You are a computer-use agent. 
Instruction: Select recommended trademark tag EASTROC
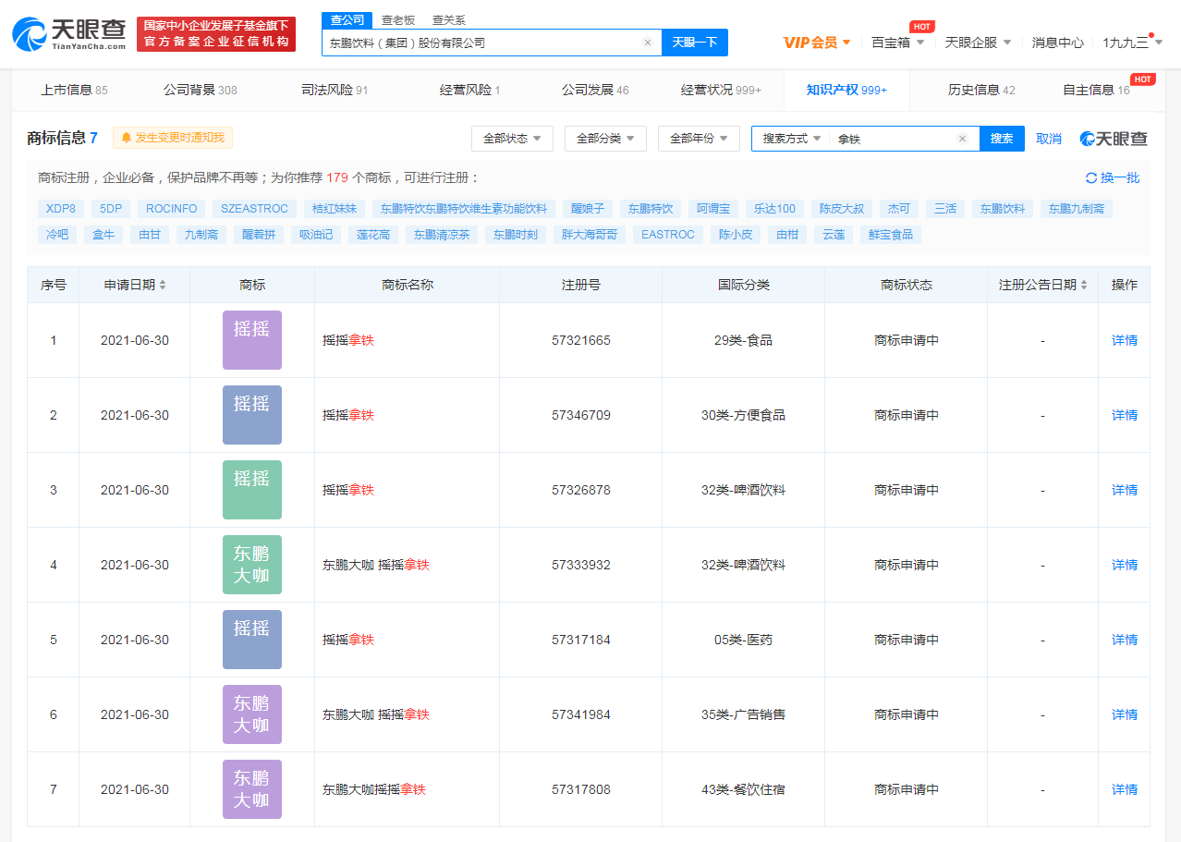click(x=668, y=235)
